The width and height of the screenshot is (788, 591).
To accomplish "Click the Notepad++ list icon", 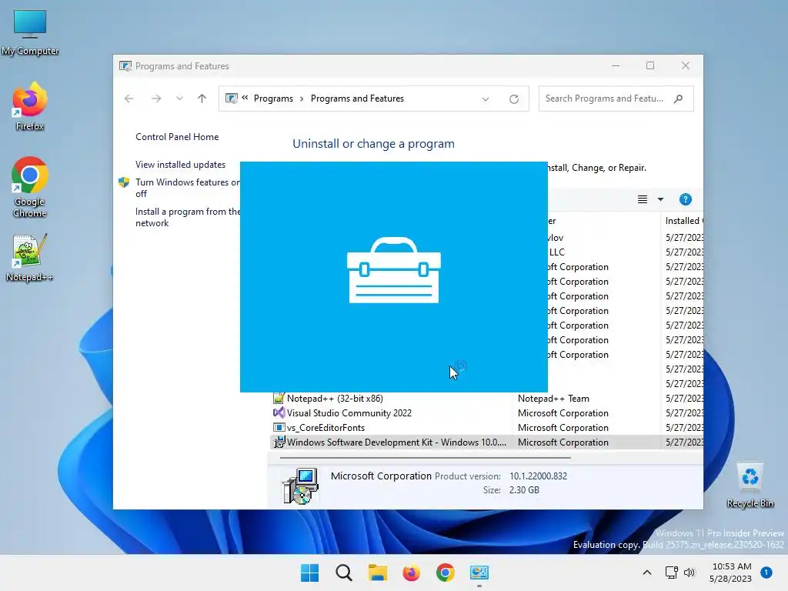I will tap(279, 398).
